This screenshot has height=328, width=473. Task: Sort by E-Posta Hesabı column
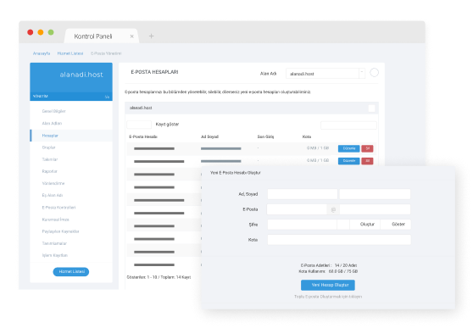tap(143, 136)
